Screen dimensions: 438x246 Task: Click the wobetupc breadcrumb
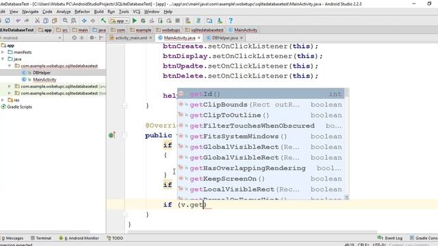tap(170, 30)
